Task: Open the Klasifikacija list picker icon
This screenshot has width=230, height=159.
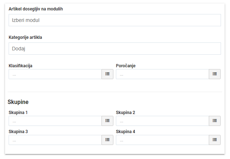Action: coord(107,74)
